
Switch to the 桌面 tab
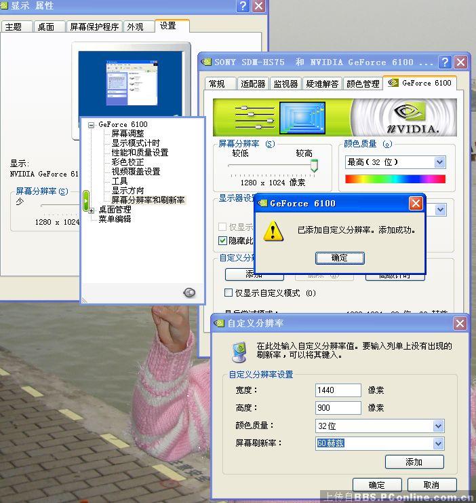[x=49, y=26]
